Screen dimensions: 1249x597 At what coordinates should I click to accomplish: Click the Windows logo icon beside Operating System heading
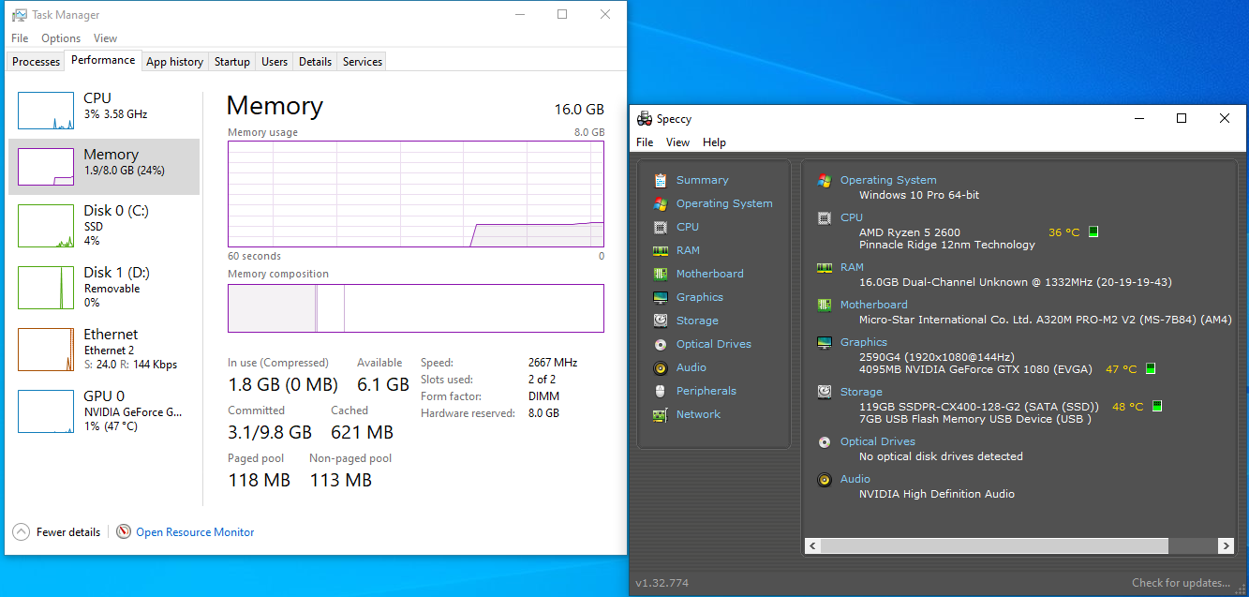(825, 180)
